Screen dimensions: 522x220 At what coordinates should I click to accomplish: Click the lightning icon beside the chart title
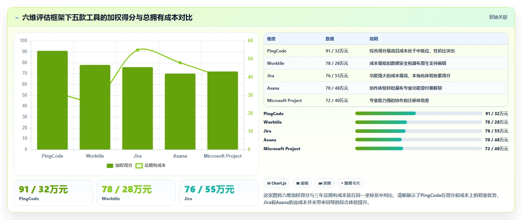17,18
